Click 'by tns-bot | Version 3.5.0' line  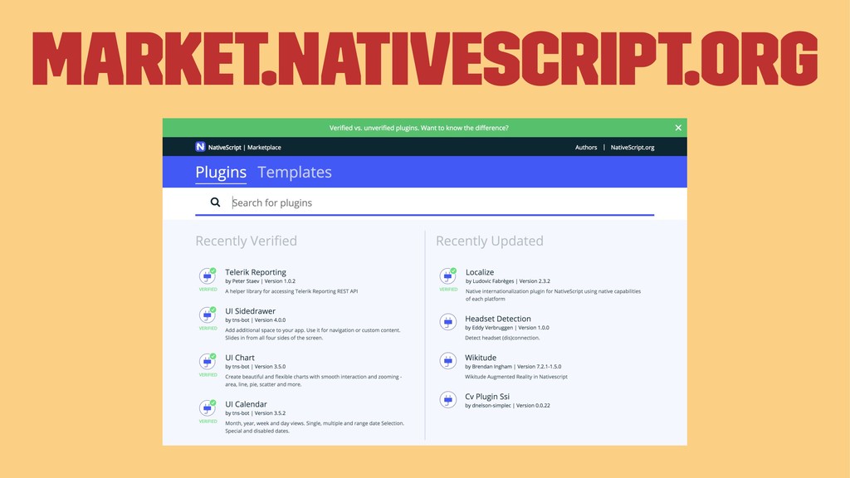pyautogui.click(x=256, y=367)
